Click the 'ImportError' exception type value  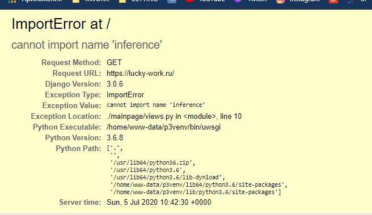(125, 94)
